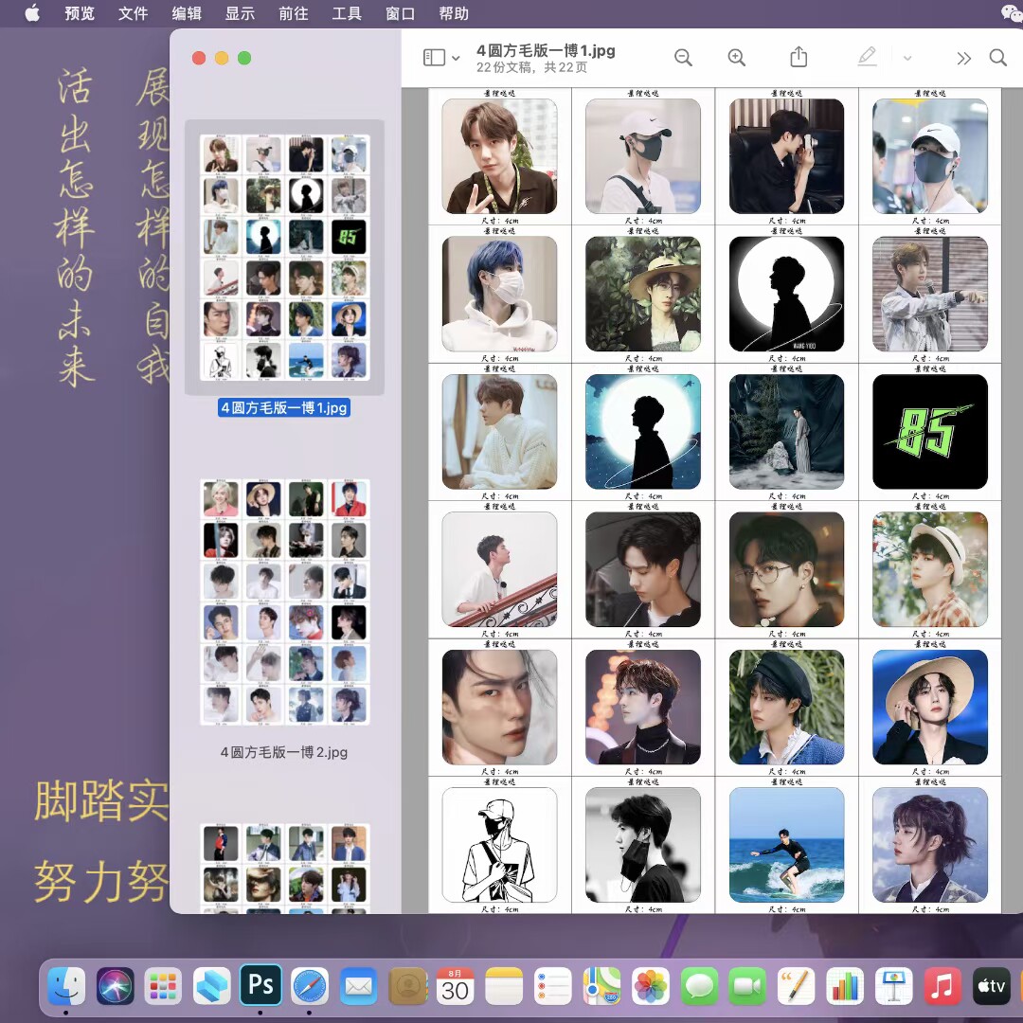Switch to Photoshop in the Dock
Screen dimensions: 1023x1023
pos(260,984)
